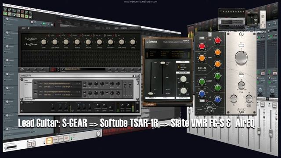281x158 pixels.
Task: Click Pause in the DAW transport
Action: coord(55,140)
